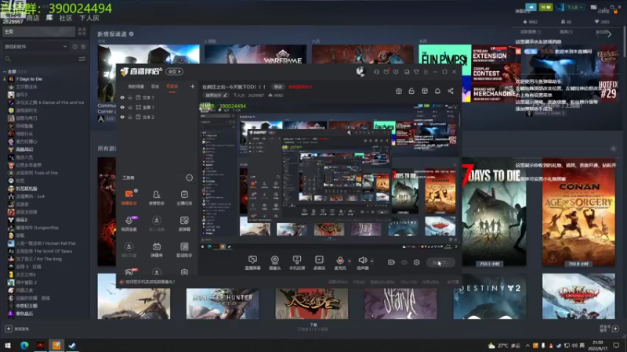Click the notification bell in 直播伴侣

437,91
